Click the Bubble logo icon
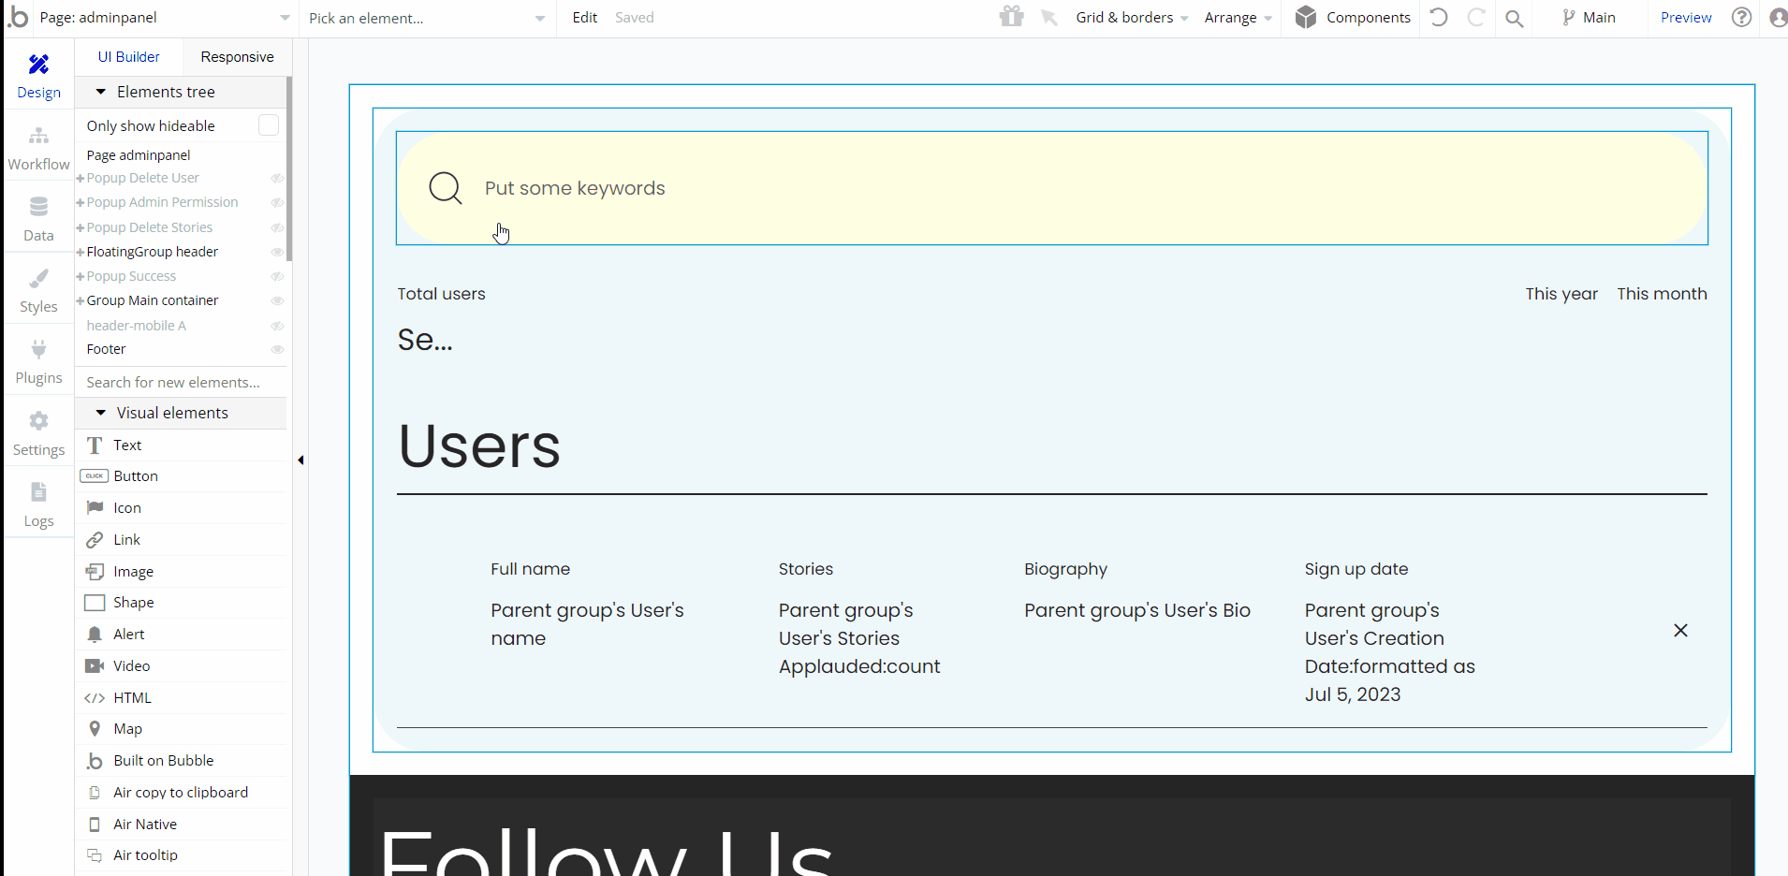This screenshot has height=876, width=1788. coord(18,17)
